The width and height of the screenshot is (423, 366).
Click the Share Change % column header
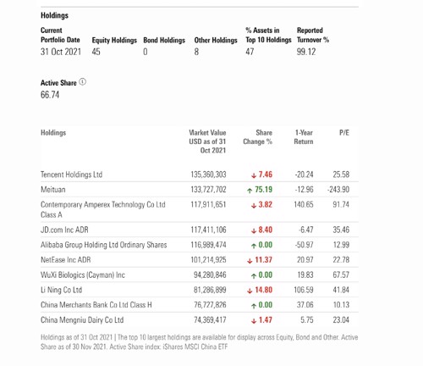click(258, 137)
